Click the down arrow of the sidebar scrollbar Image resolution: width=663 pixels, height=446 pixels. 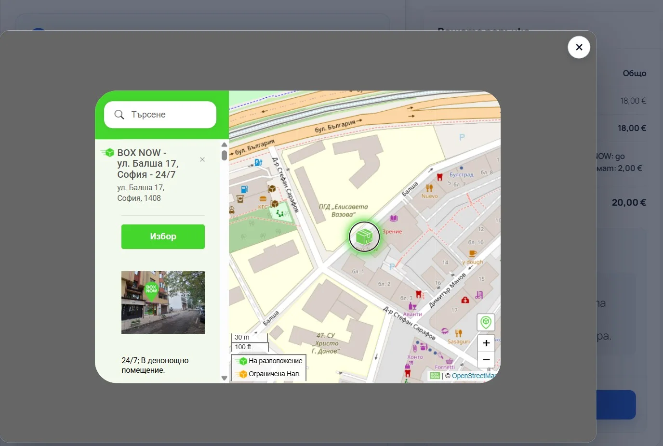(x=224, y=378)
